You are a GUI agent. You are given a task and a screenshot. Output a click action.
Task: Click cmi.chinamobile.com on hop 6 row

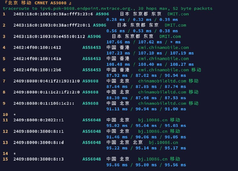(x=163, y=70)
